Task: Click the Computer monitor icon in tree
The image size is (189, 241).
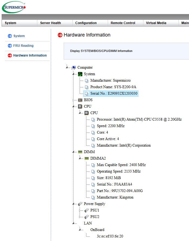Action: click(x=74, y=68)
